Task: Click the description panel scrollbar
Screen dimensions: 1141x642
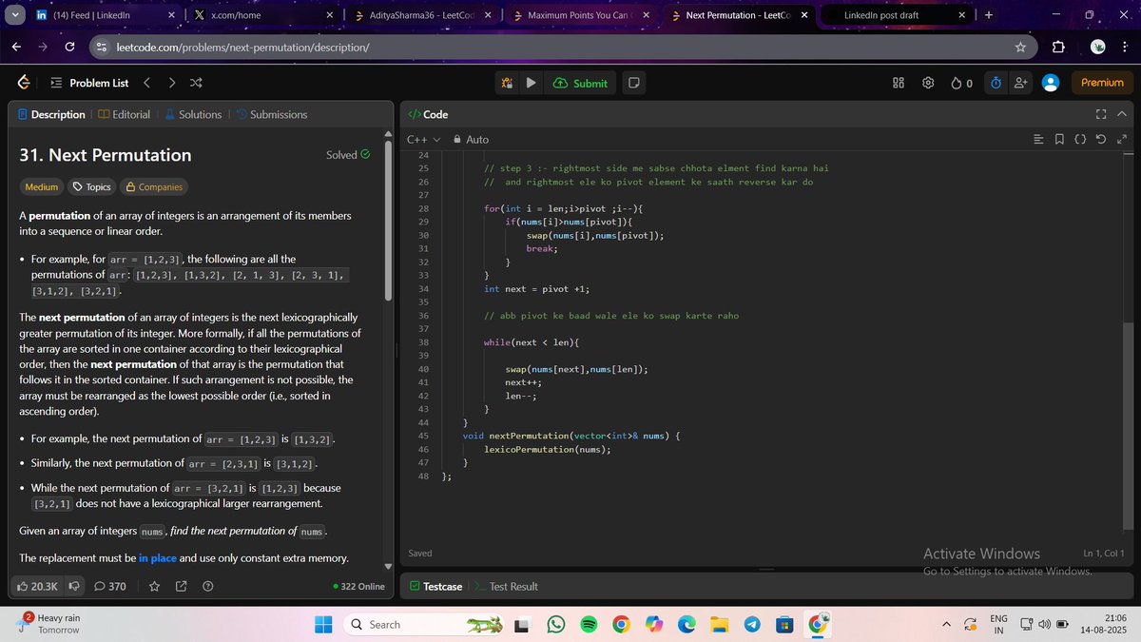Action: click(x=387, y=219)
